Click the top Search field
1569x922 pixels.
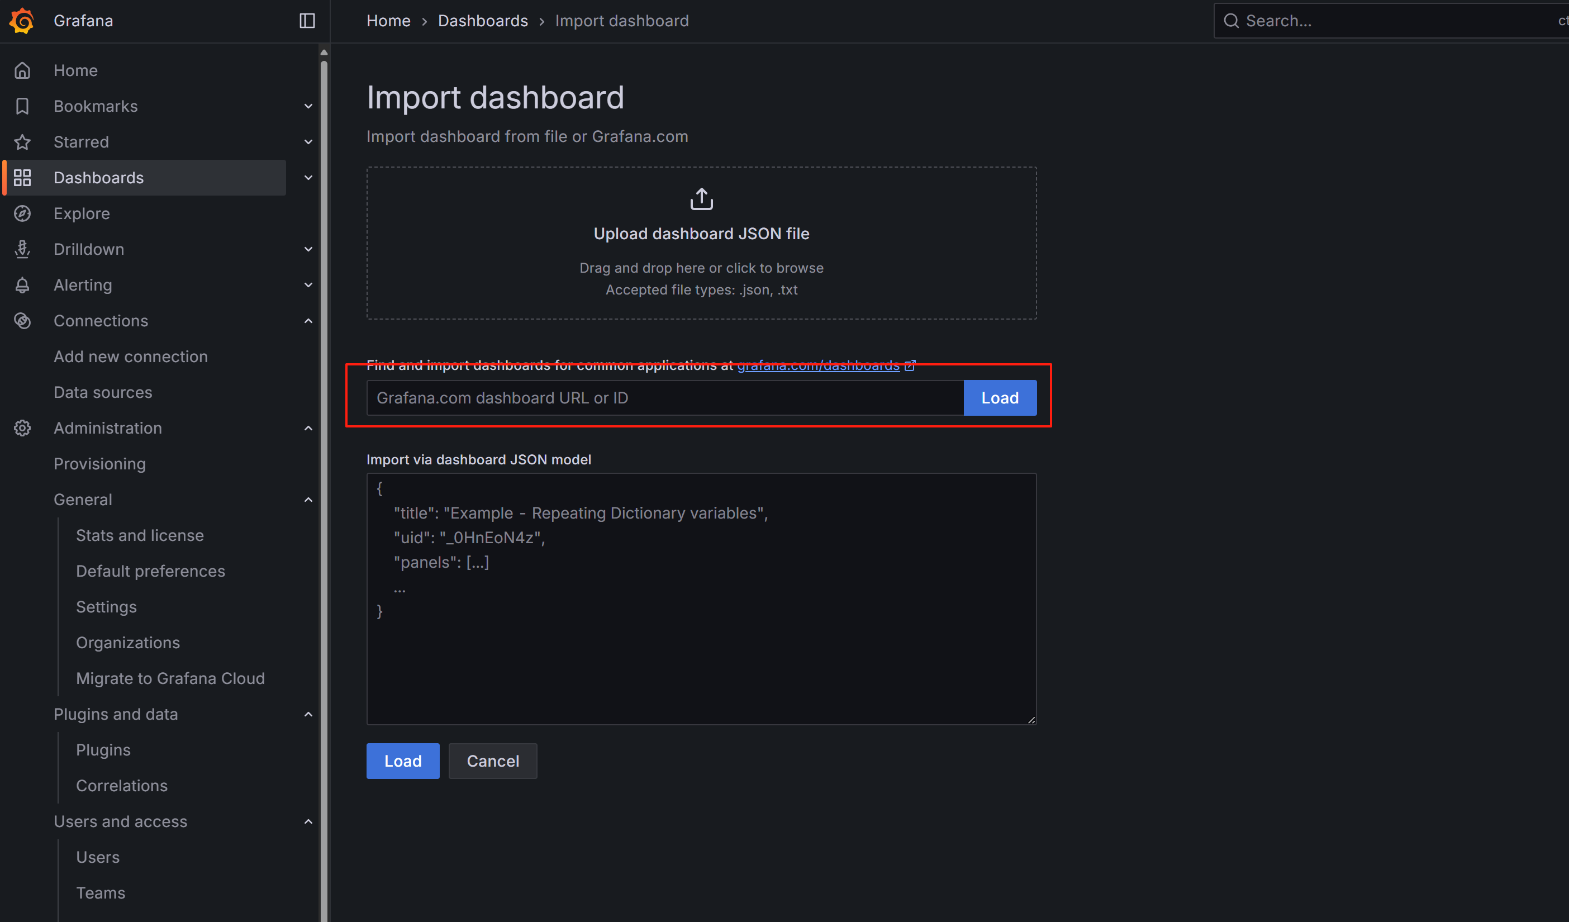[x=1391, y=21]
